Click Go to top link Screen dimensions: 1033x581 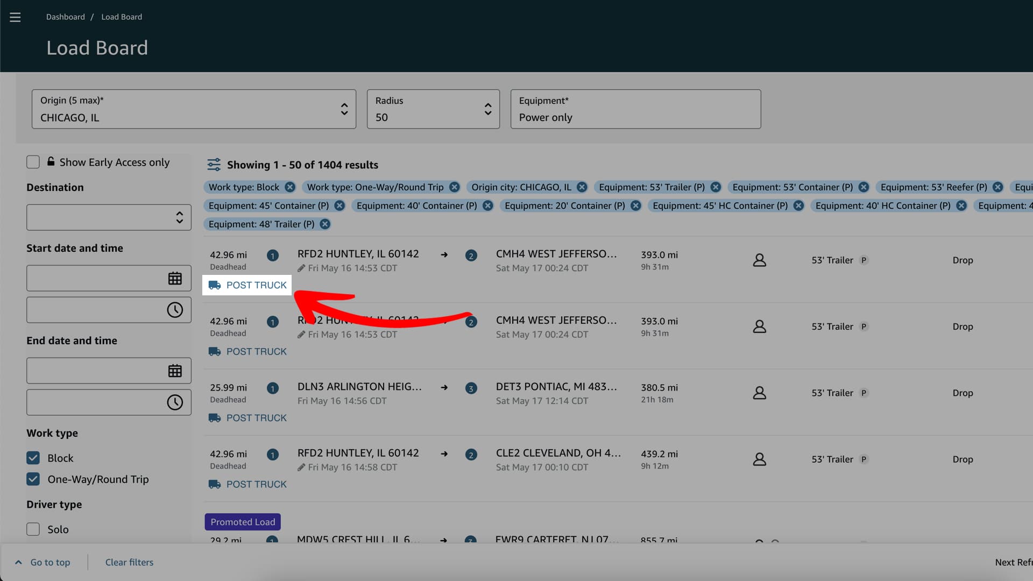pos(50,562)
